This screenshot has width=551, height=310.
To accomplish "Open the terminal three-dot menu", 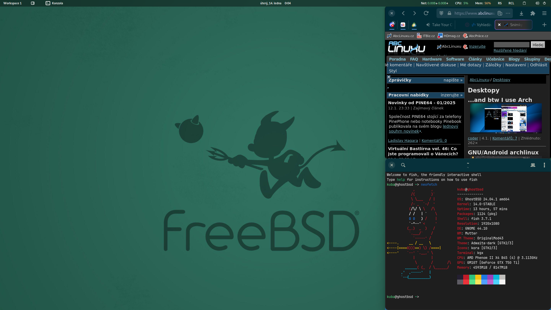I will [x=544, y=165].
